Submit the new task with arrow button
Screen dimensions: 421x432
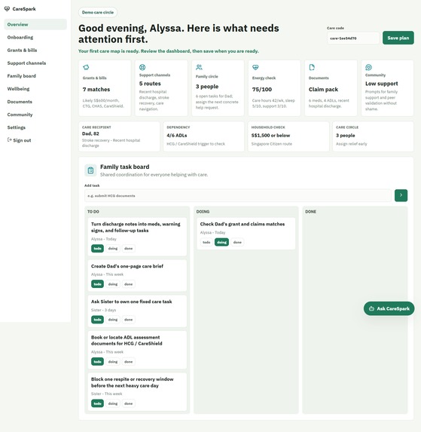tap(401, 195)
